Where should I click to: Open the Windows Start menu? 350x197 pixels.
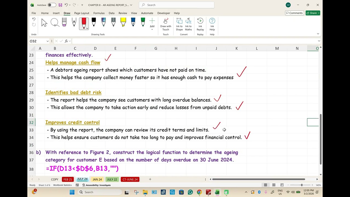pyautogui.click(x=72, y=192)
